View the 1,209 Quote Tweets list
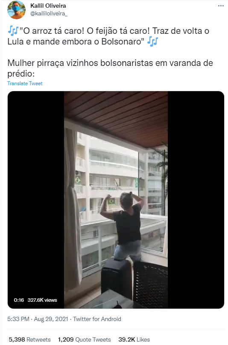 coord(84,339)
